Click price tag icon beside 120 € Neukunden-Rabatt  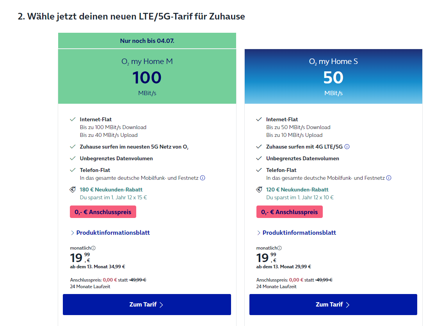[x=259, y=190]
